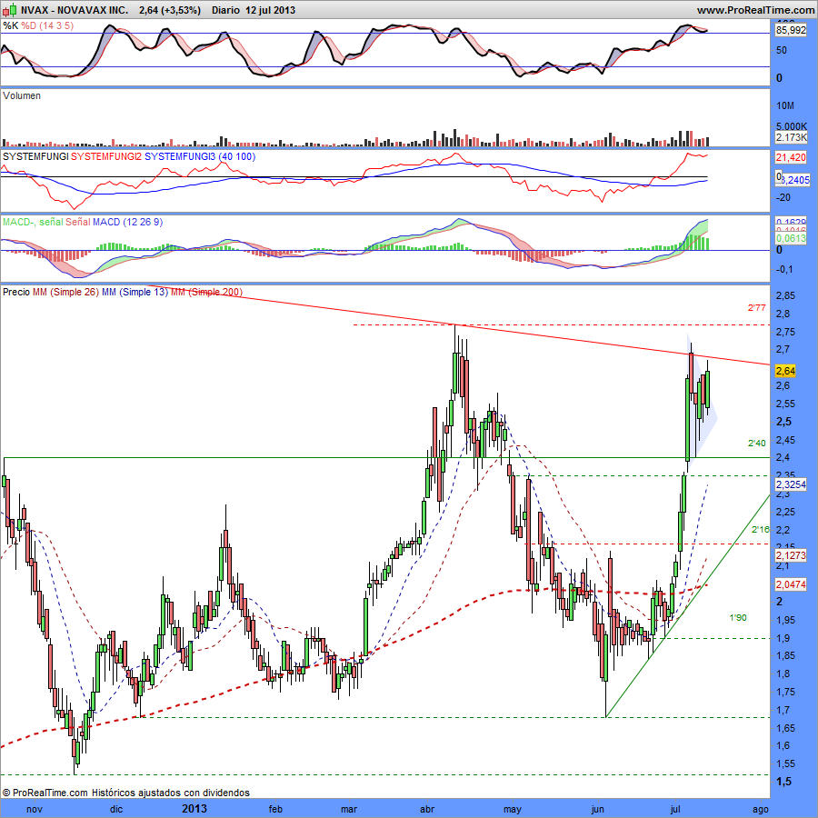
Task: Click the 'ago' month on time axis
Action: pos(761,809)
